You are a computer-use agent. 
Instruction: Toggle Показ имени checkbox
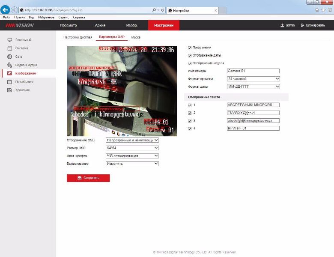coord(190,48)
